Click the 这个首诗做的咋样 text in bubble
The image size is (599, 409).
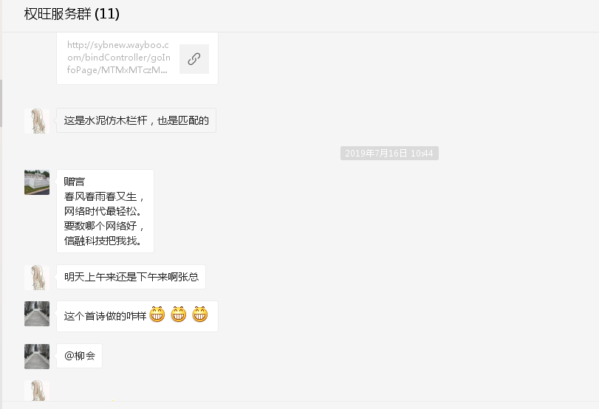click(105, 316)
